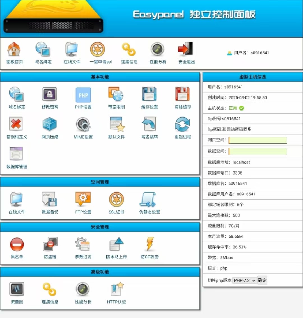Open the HTTP认证 icon
303x318 pixels.
pyautogui.click(x=116, y=293)
